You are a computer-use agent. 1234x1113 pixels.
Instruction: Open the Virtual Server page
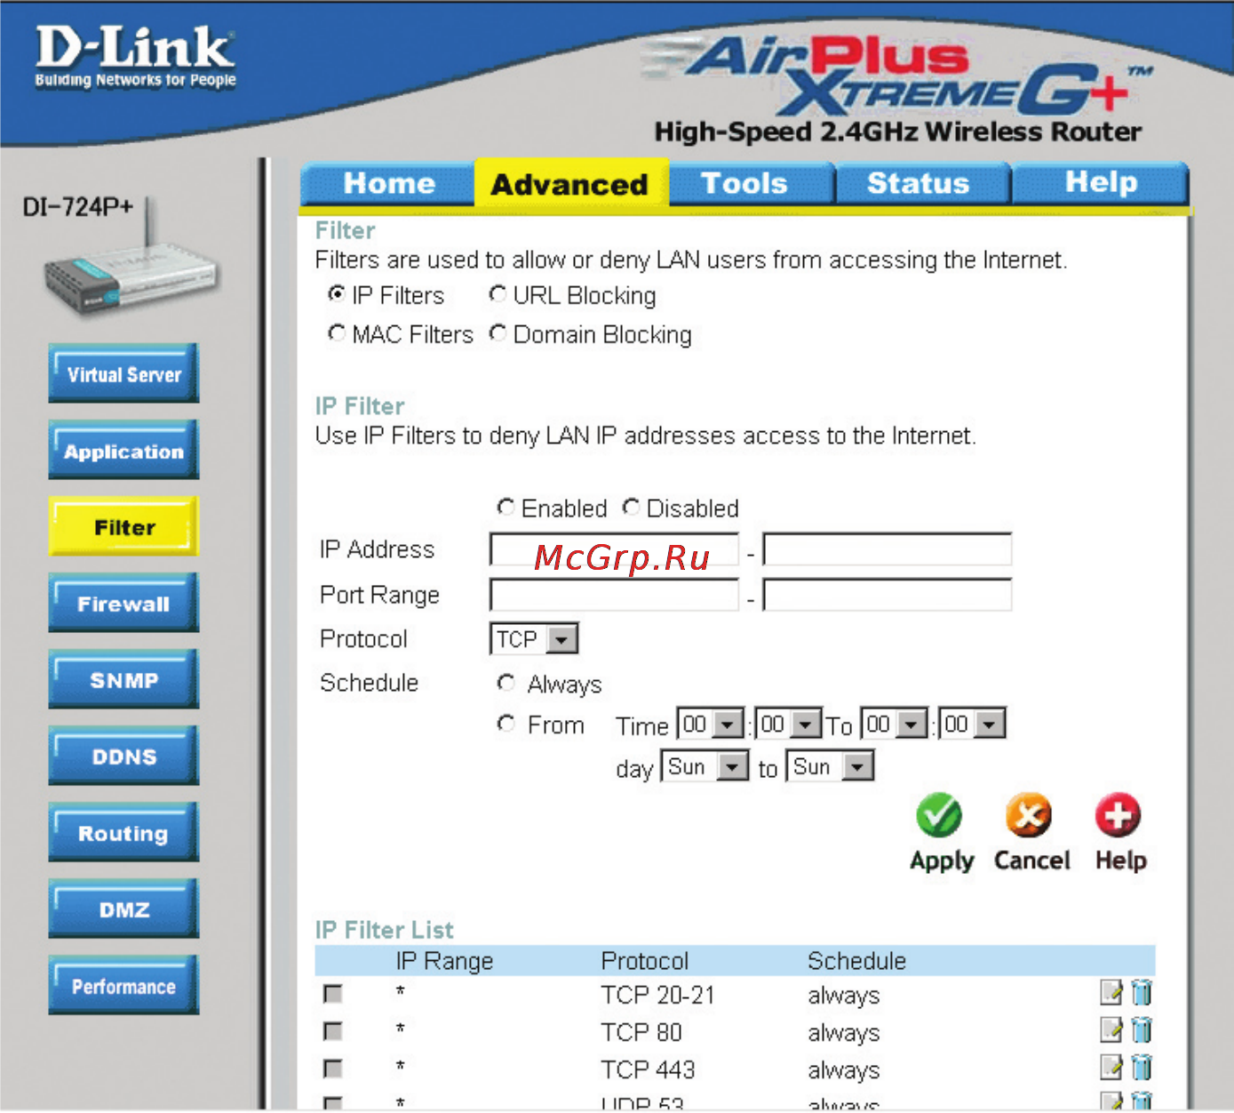(123, 374)
